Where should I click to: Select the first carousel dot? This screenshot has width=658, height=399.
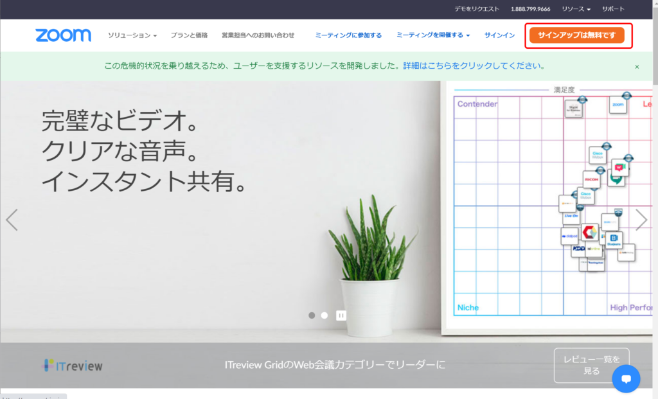(x=312, y=315)
